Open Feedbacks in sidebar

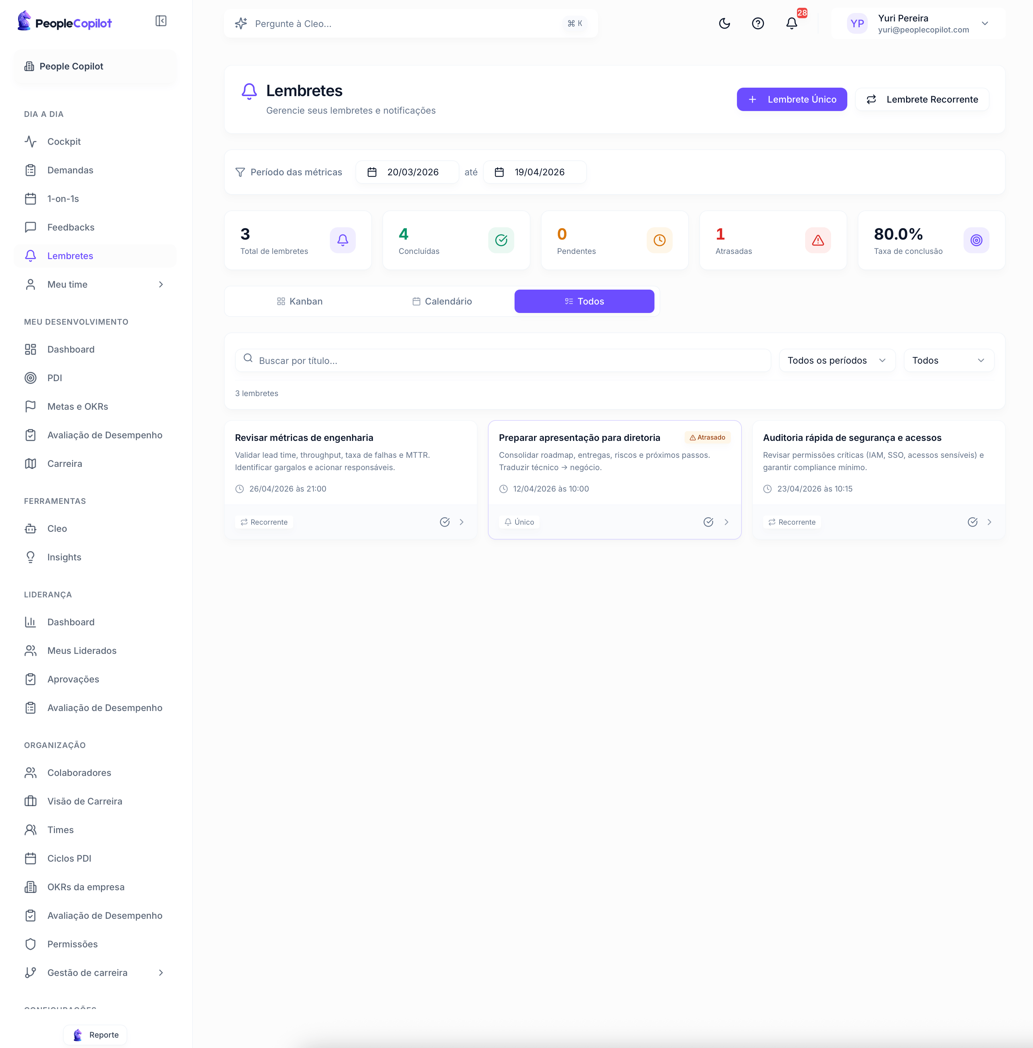[95, 227]
